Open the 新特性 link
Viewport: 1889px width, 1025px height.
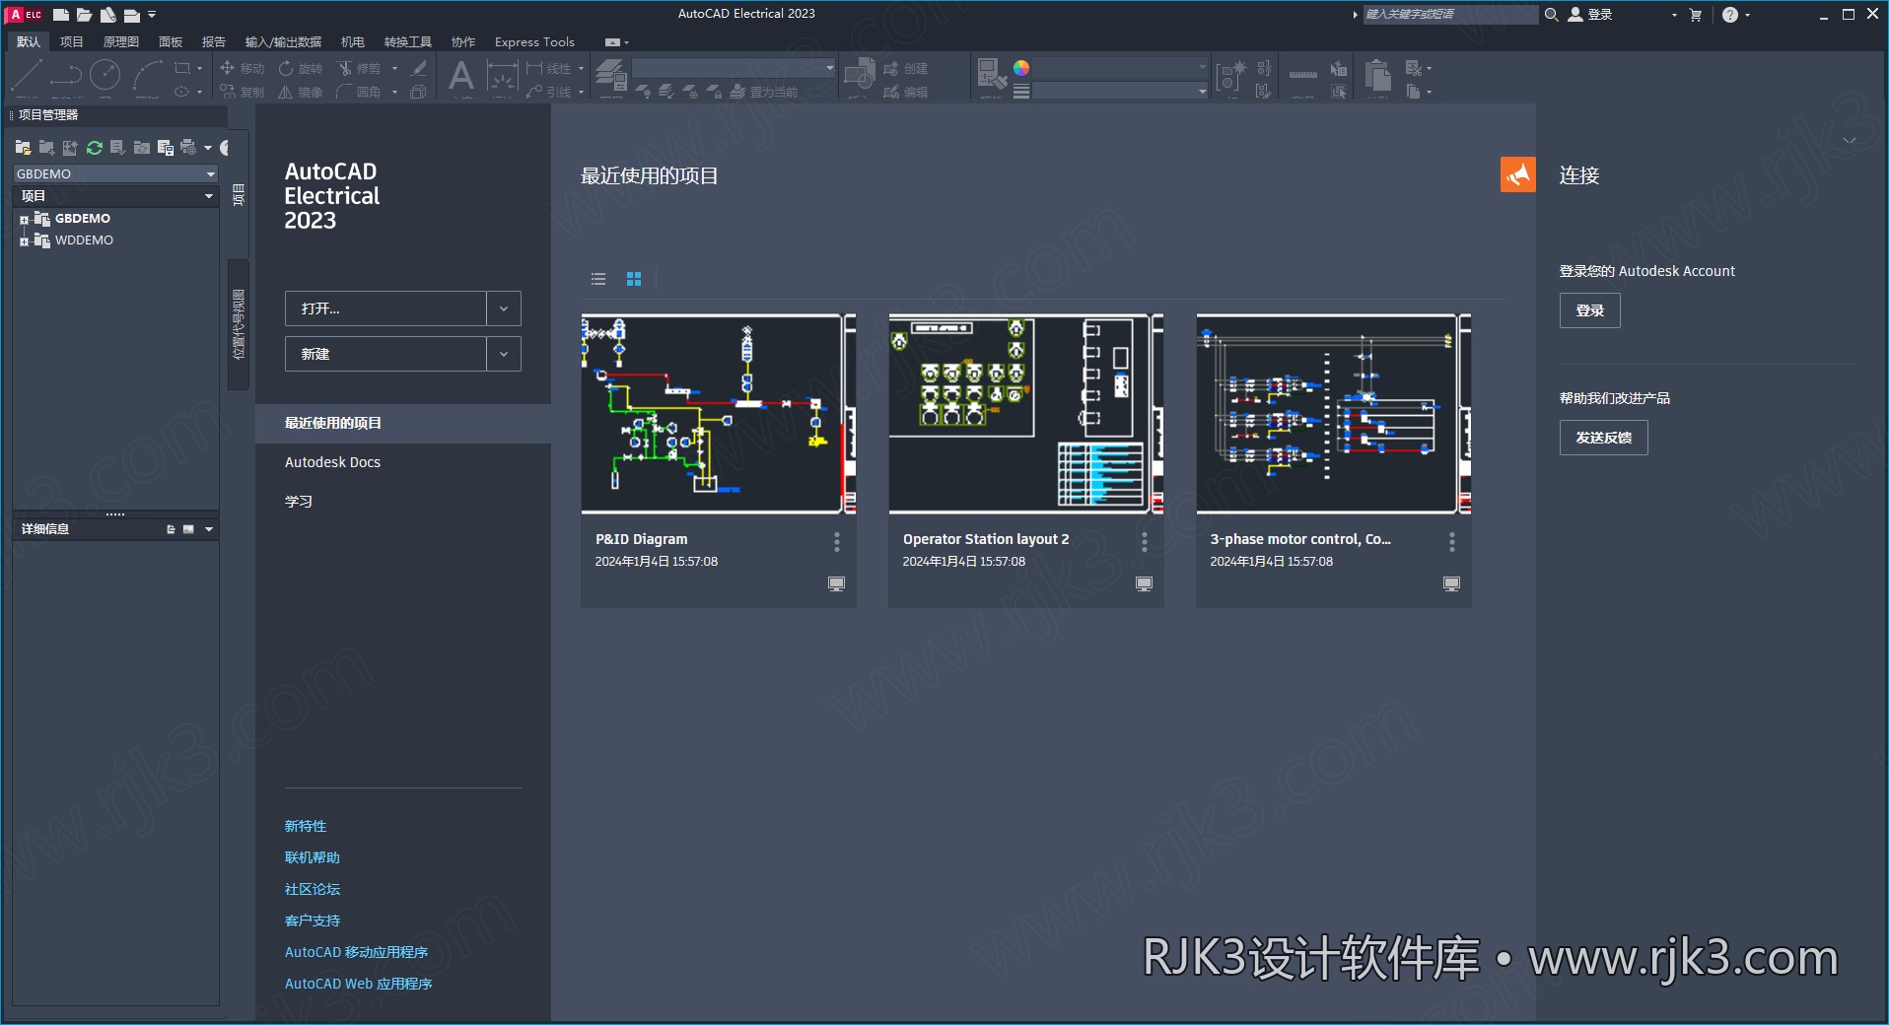pos(306,826)
